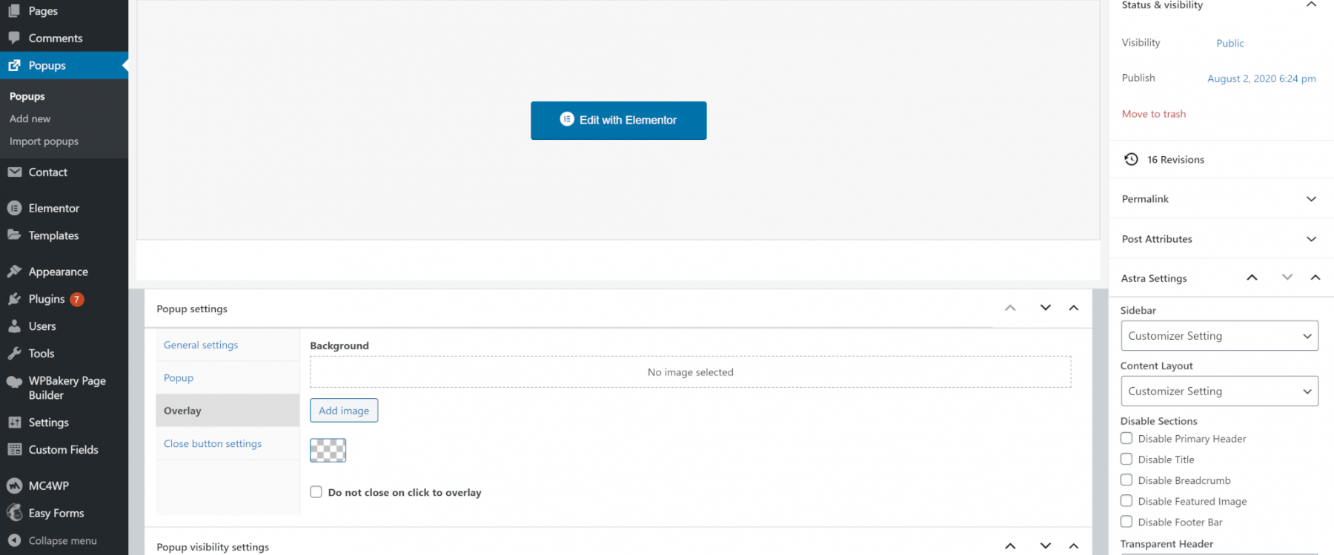
Task: Click the Popups external-link icon
Action: (x=14, y=65)
